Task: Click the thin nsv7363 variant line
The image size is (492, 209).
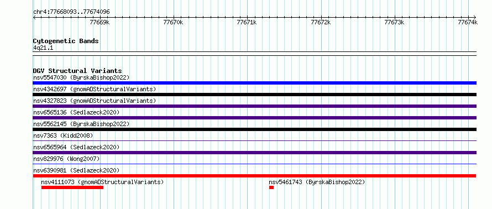Action: pyautogui.click(x=254, y=141)
